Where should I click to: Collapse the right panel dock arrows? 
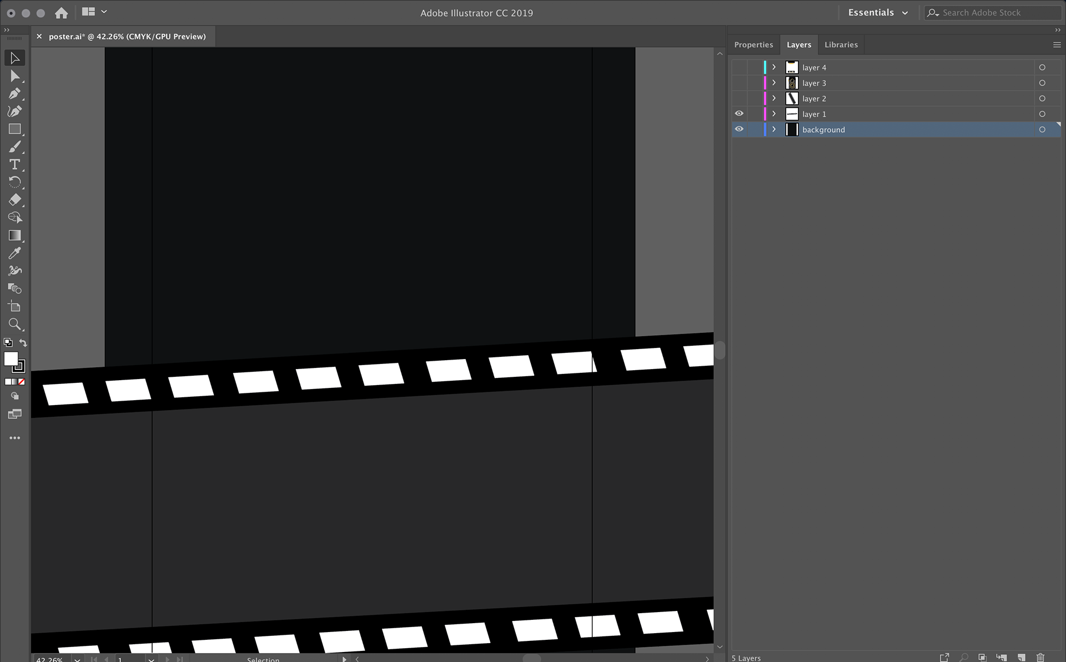pyautogui.click(x=1058, y=30)
